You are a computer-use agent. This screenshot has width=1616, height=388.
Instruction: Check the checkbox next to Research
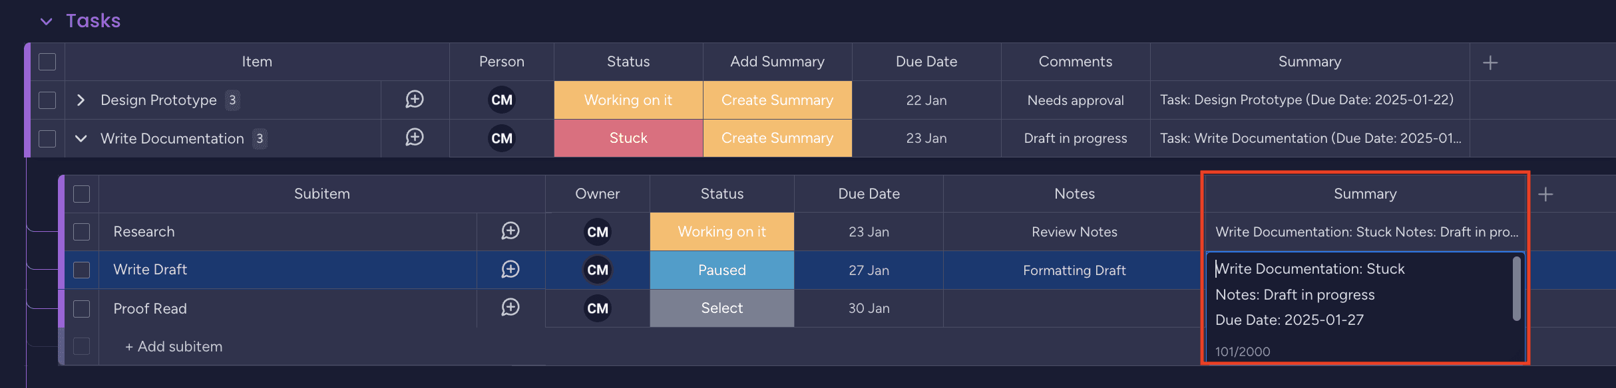click(x=81, y=231)
